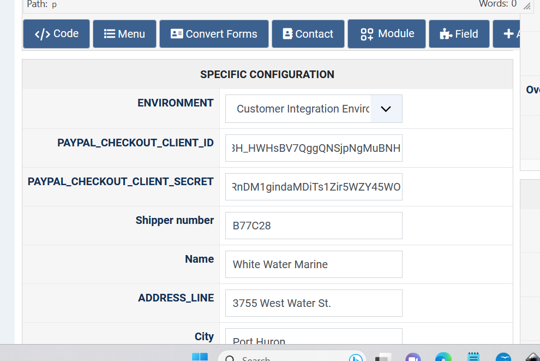Insert a Field using Field button
Screen dimensions: 540x361
[x=459, y=34]
